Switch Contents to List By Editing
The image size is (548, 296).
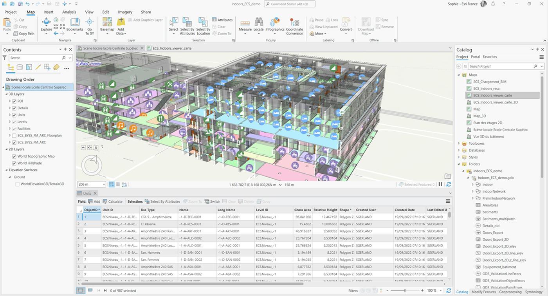click(x=38, y=67)
